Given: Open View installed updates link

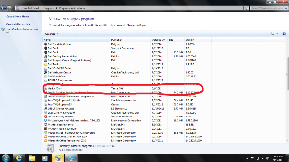Looking at the screenshot, I should click(18, 24).
